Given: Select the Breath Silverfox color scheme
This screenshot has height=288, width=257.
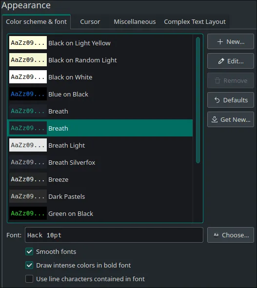Looking at the screenshot, I should coord(100,162).
